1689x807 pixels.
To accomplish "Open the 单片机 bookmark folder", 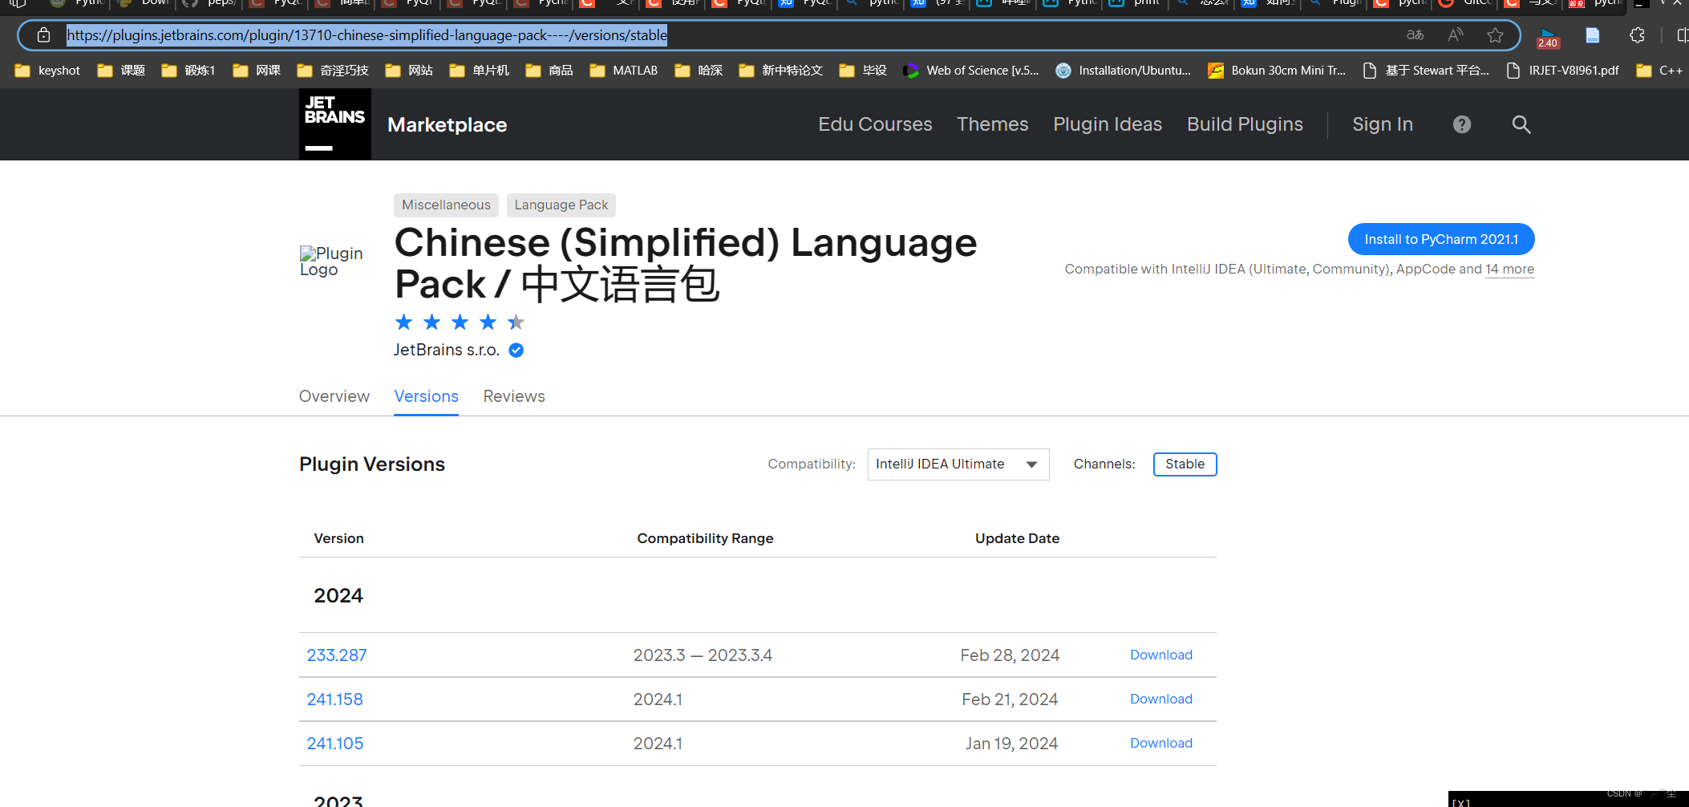I will [x=479, y=71].
